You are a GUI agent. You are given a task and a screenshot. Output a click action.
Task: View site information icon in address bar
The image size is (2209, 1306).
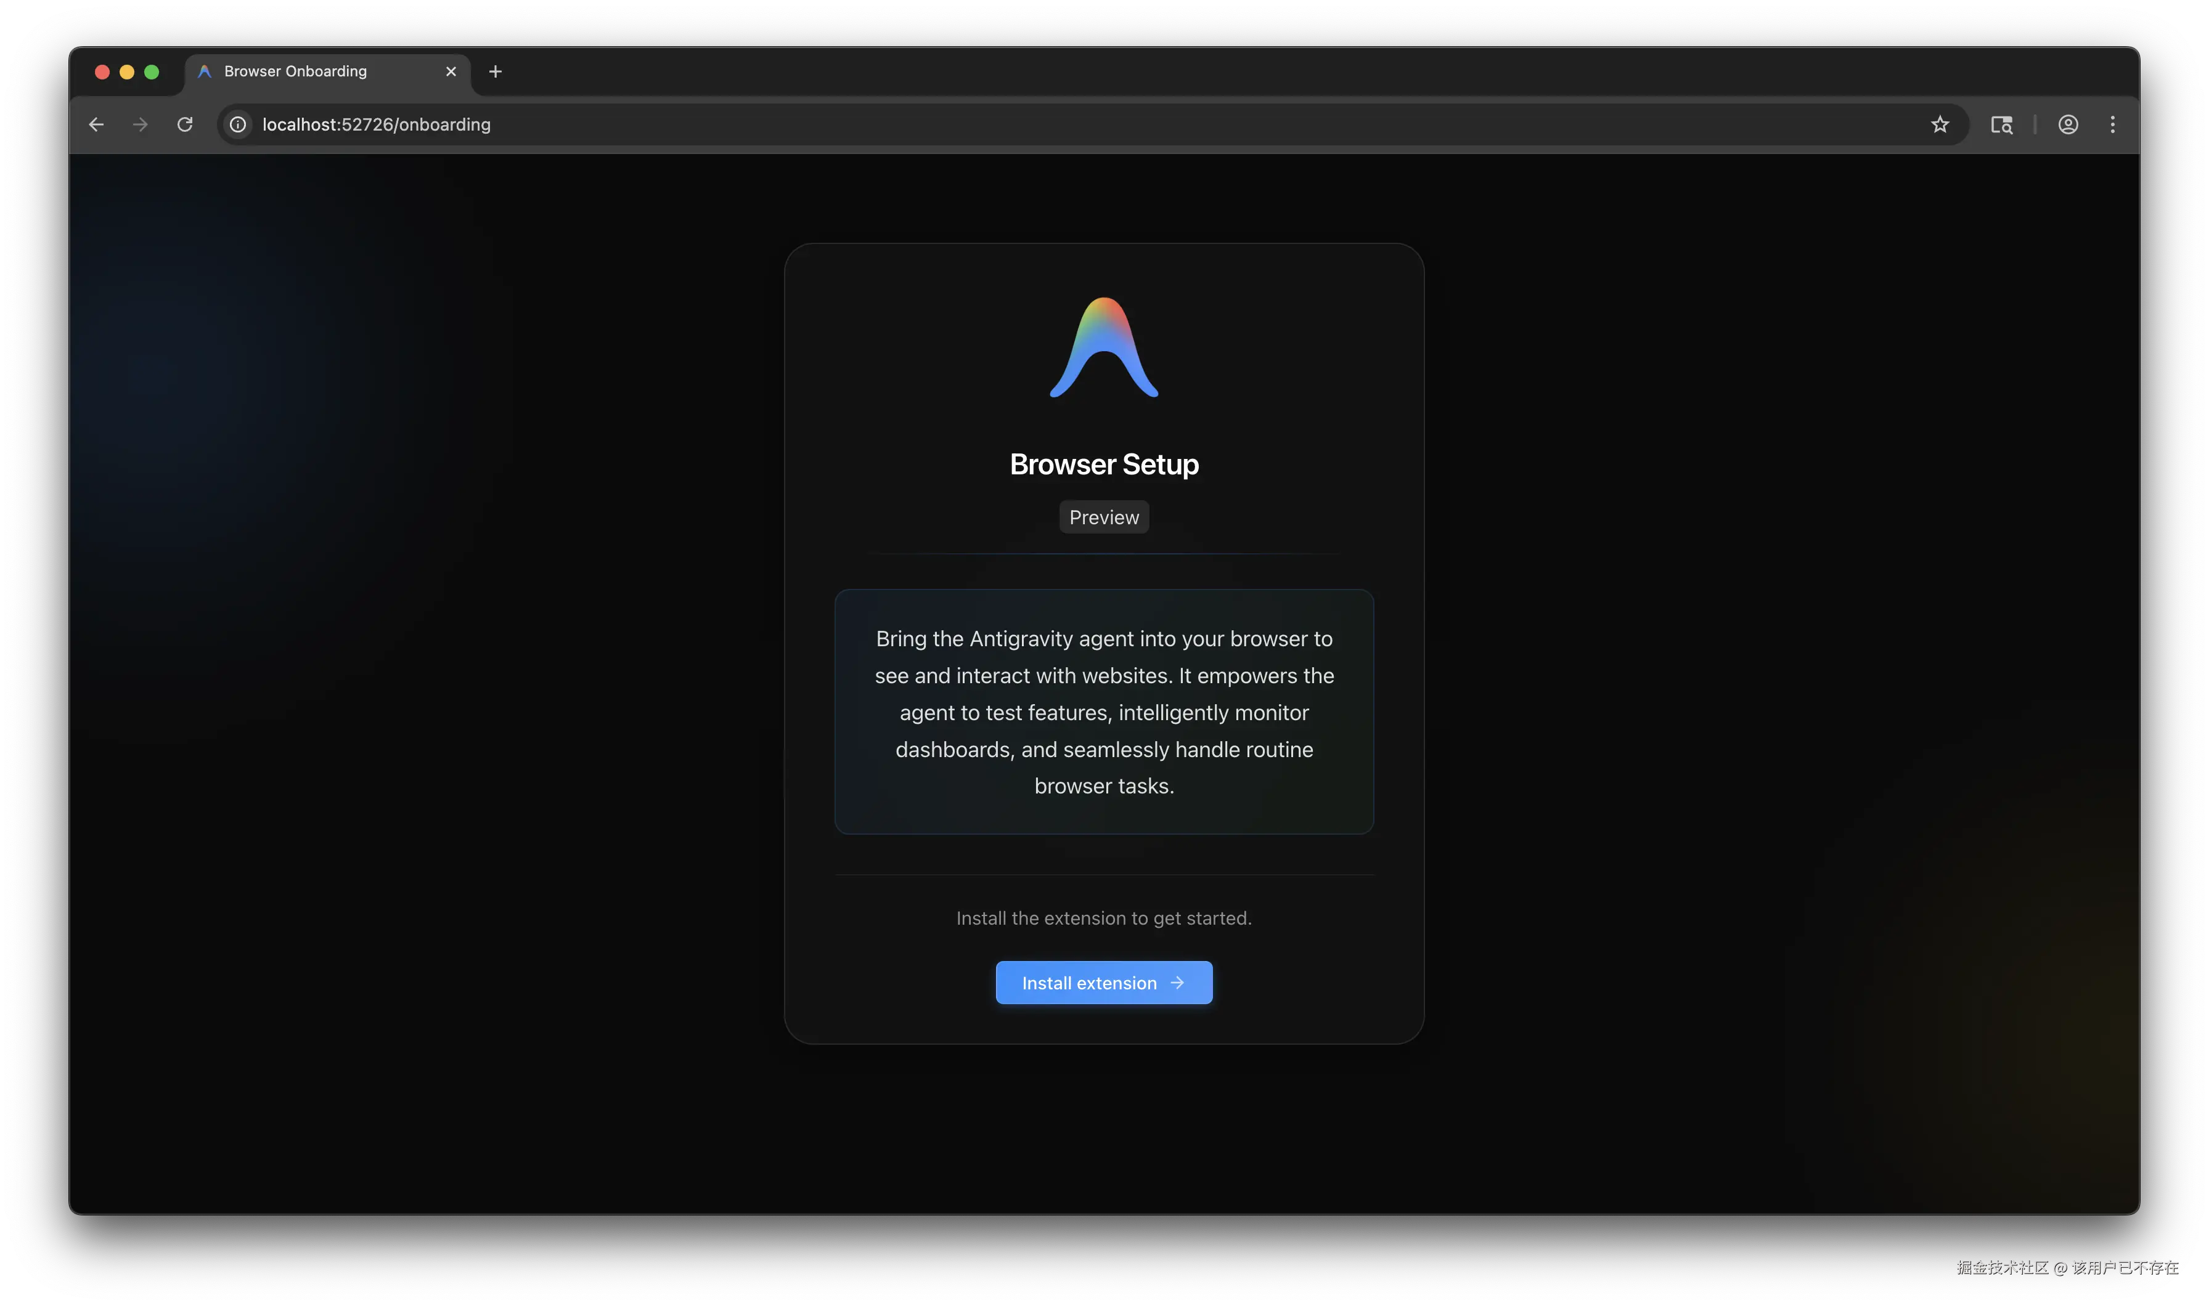tap(238, 124)
